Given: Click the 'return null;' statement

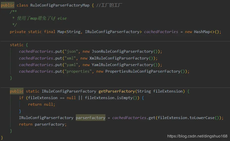Looking at the screenshot, I should 41,104.
